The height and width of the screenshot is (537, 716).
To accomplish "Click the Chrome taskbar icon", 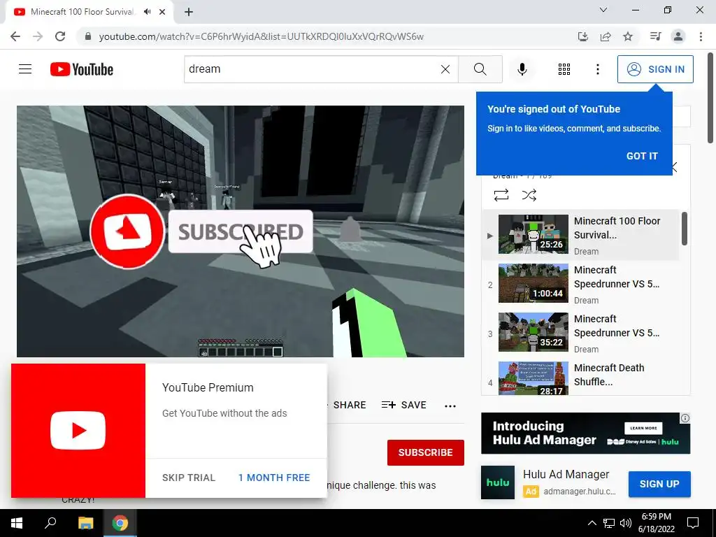I will pos(120,523).
